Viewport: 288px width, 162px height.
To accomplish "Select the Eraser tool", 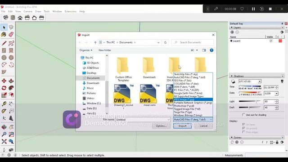I will tap(11, 34).
